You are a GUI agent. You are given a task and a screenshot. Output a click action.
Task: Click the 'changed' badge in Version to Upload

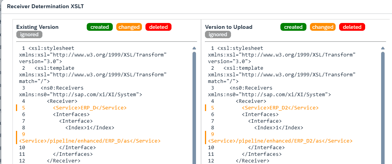coord(323,27)
